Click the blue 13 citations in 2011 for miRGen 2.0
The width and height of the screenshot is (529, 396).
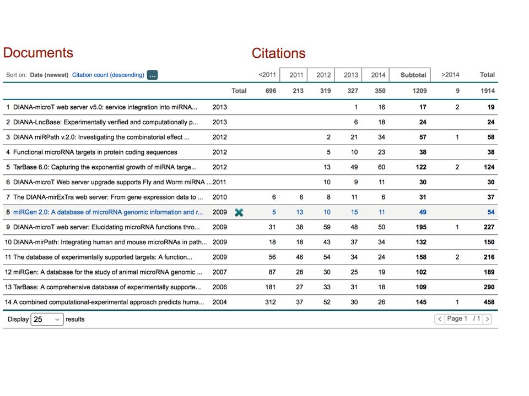click(300, 212)
